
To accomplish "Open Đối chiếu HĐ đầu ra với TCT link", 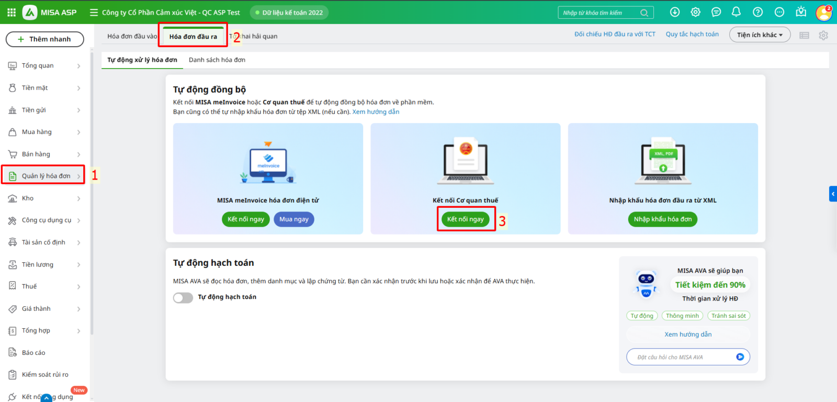I will click(x=615, y=35).
